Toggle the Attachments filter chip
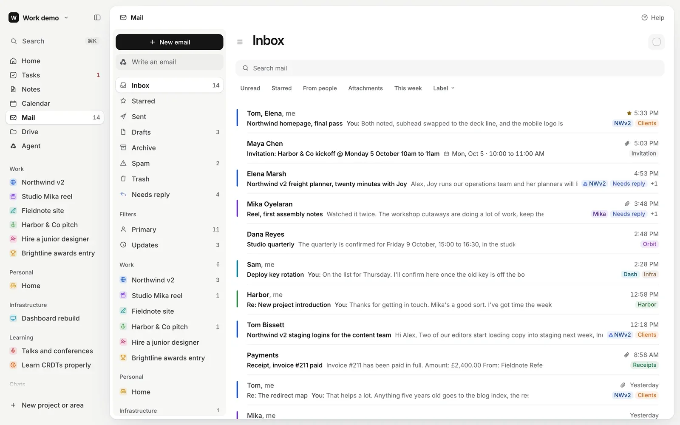The height and width of the screenshot is (425, 680). click(365, 88)
